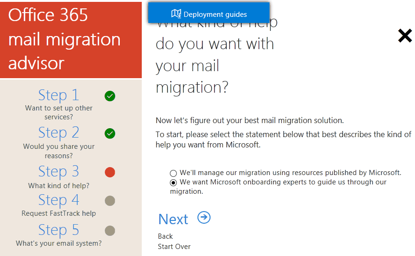Open Step 3 in the sidebar
The image size is (415, 256).
[x=58, y=171]
